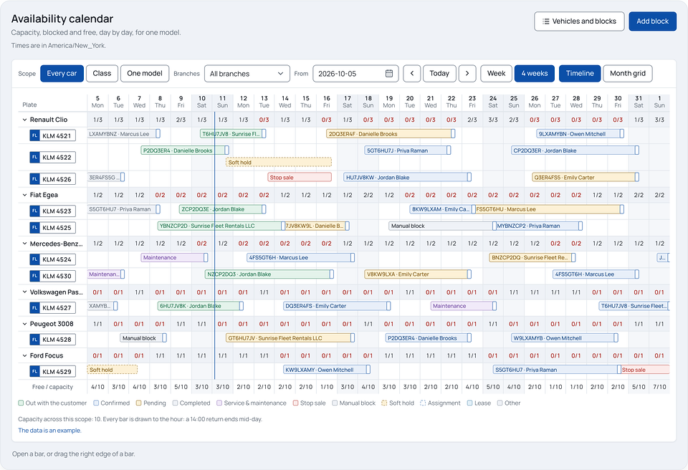688x470 pixels.
Task: Collapse the Fiat Egea group
Action: (x=24, y=195)
